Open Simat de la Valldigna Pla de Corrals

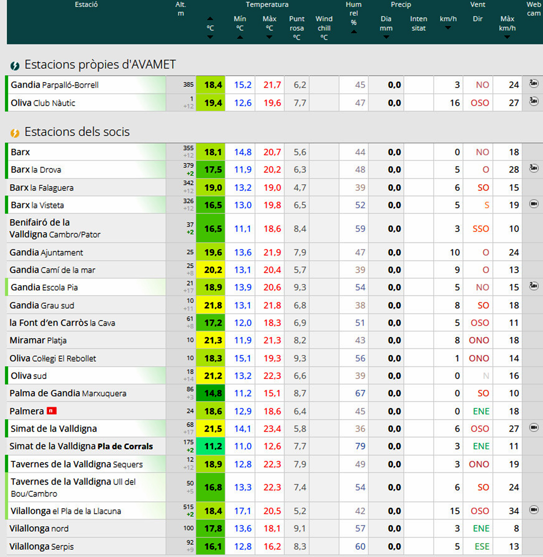click(81, 446)
